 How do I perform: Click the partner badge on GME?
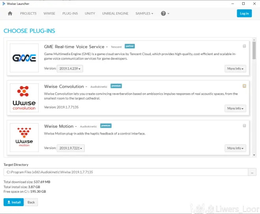click(x=130, y=46)
